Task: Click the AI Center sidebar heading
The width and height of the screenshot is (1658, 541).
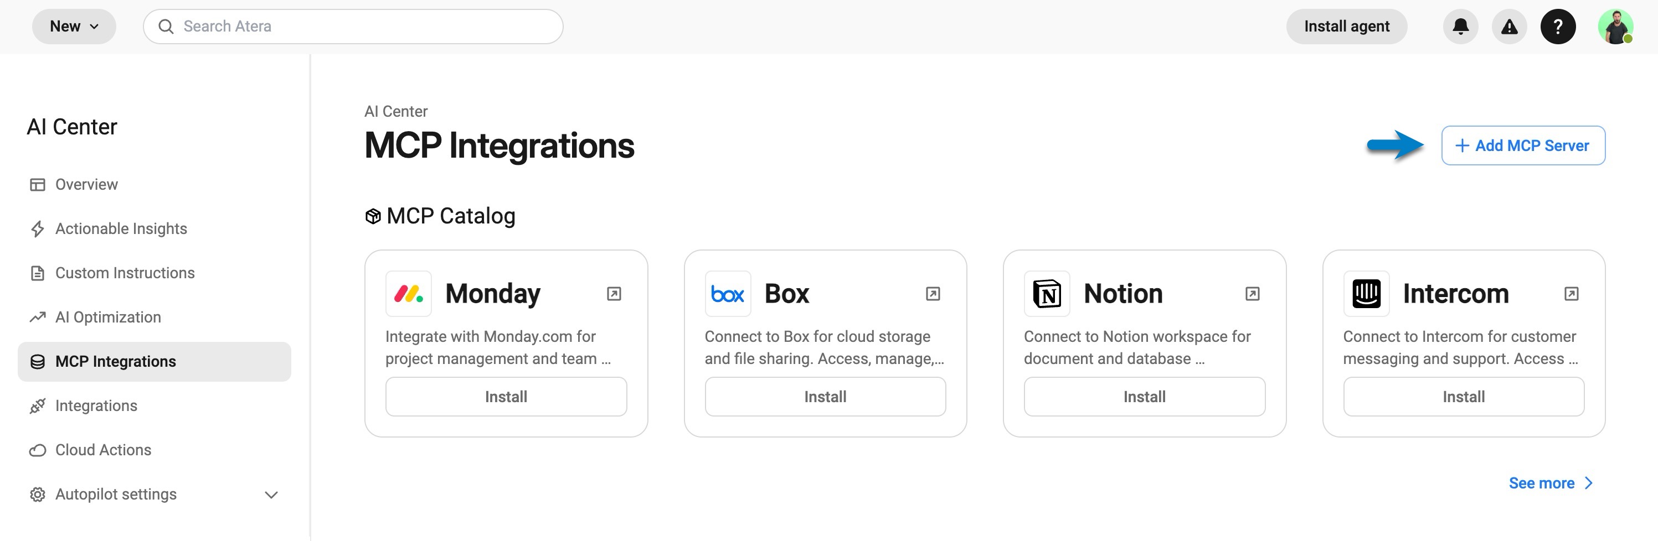Action: click(x=72, y=127)
